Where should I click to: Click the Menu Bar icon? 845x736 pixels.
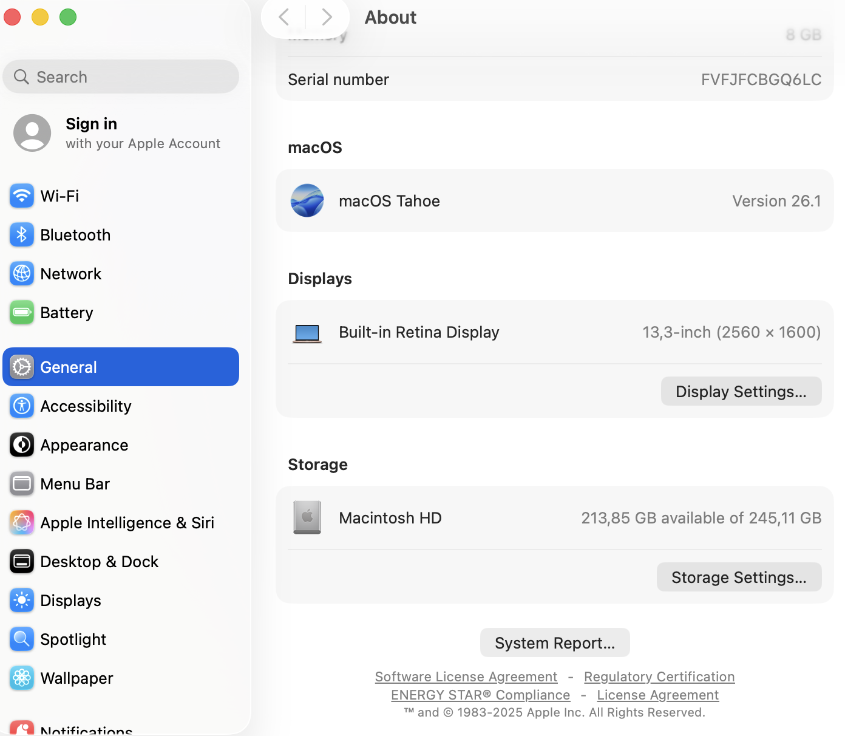coord(22,483)
